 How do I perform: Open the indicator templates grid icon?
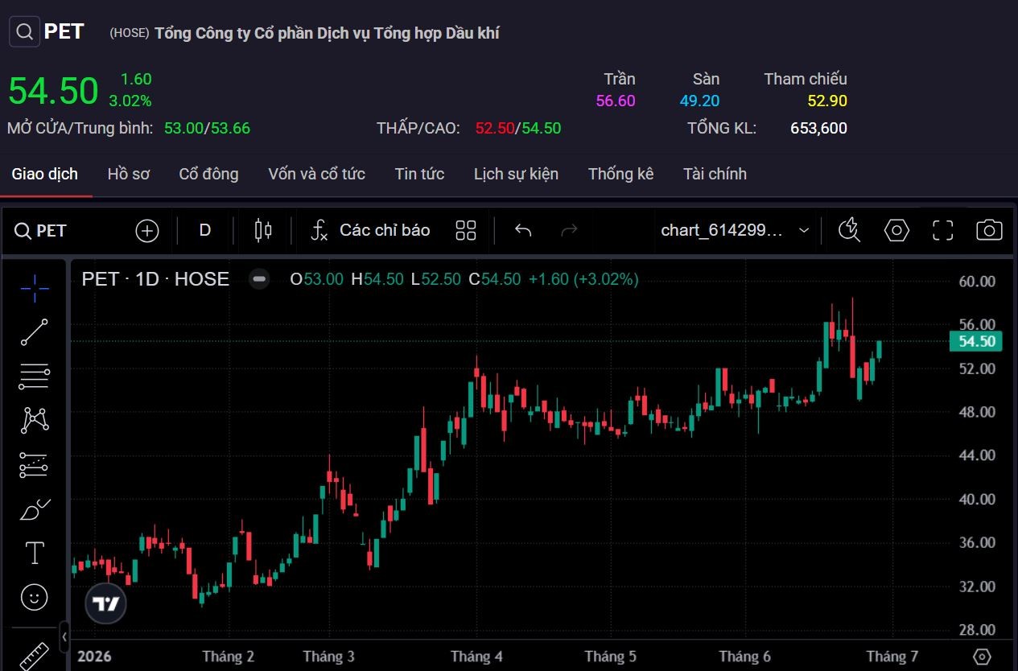click(x=466, y=231)
